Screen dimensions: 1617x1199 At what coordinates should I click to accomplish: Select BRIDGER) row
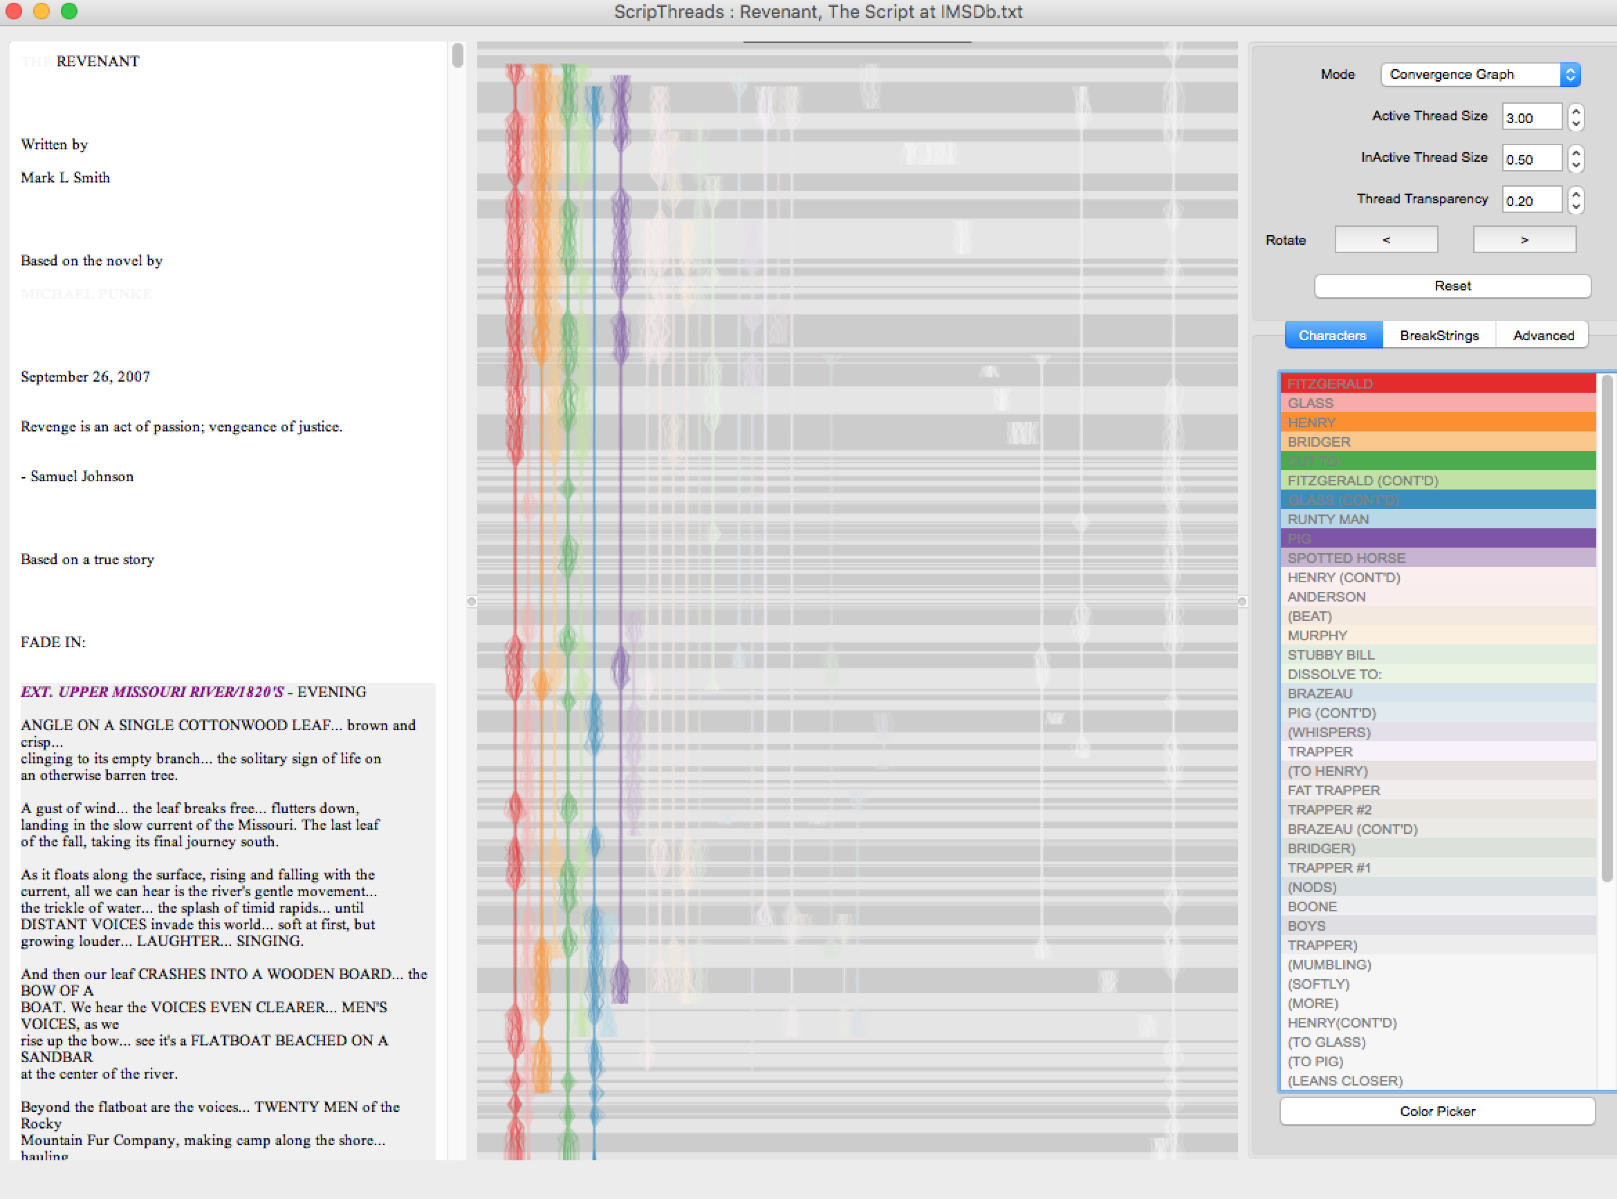[x=1438, y=848]
